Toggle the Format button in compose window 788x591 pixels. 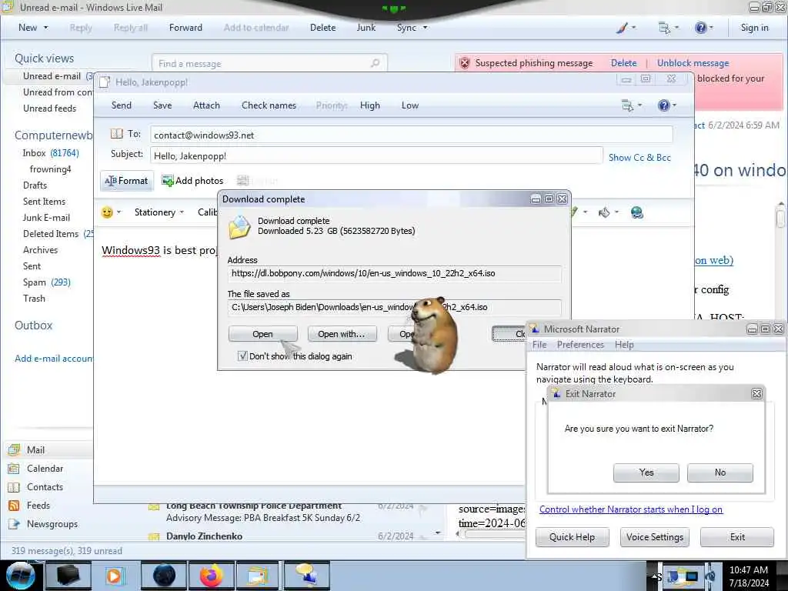pos(125,181)
